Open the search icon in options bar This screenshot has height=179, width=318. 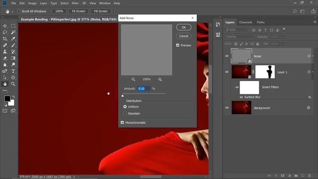click(x=295, y=11)
